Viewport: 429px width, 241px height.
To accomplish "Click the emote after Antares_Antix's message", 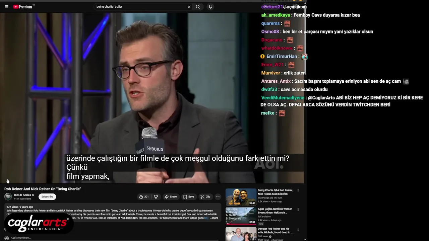I will (406, 81).
